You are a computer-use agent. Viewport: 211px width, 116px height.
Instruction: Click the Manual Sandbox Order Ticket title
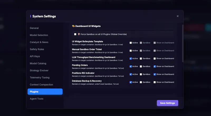[87, 49]
